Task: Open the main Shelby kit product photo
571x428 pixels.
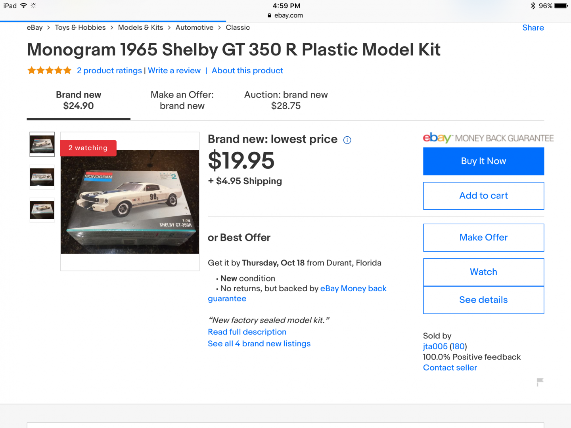Action: (130, 202)
